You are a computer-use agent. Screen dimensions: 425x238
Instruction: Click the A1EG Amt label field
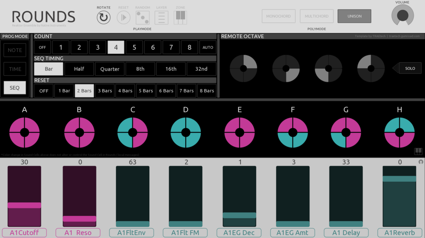293,233
